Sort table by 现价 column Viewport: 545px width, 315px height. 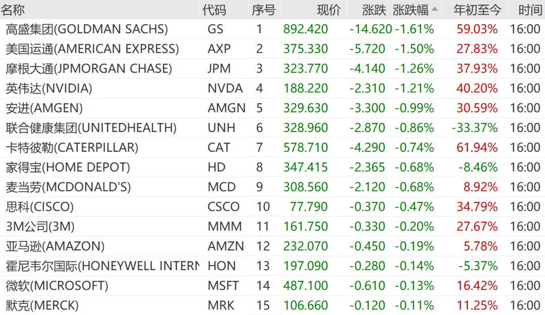[x=329, y=10]
